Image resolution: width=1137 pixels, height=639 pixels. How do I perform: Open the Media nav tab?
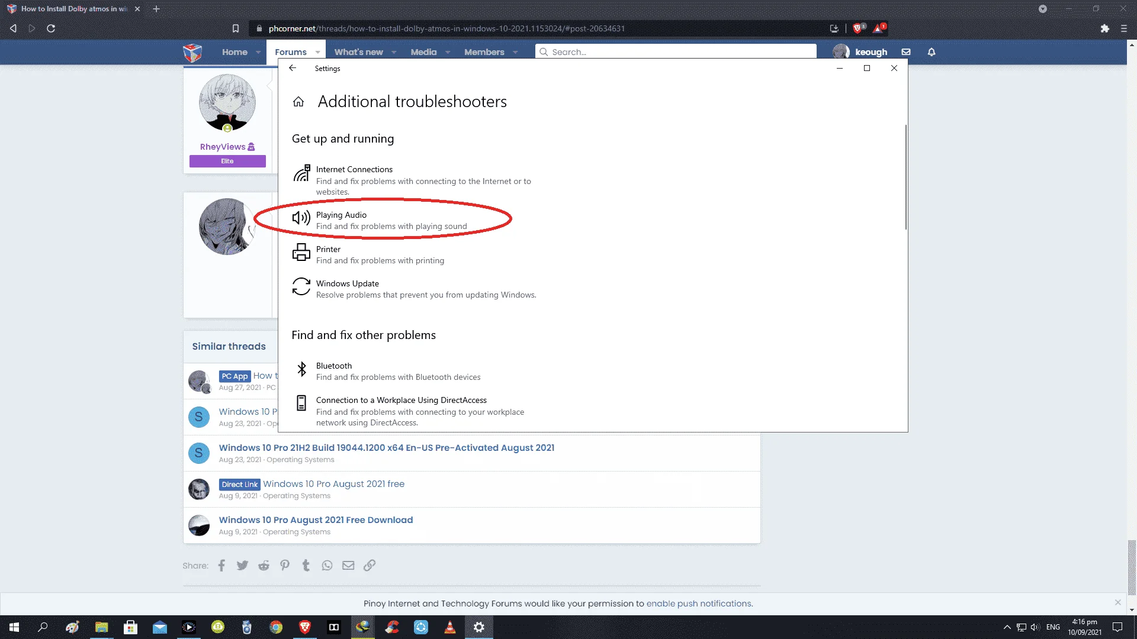pos(423,52)
